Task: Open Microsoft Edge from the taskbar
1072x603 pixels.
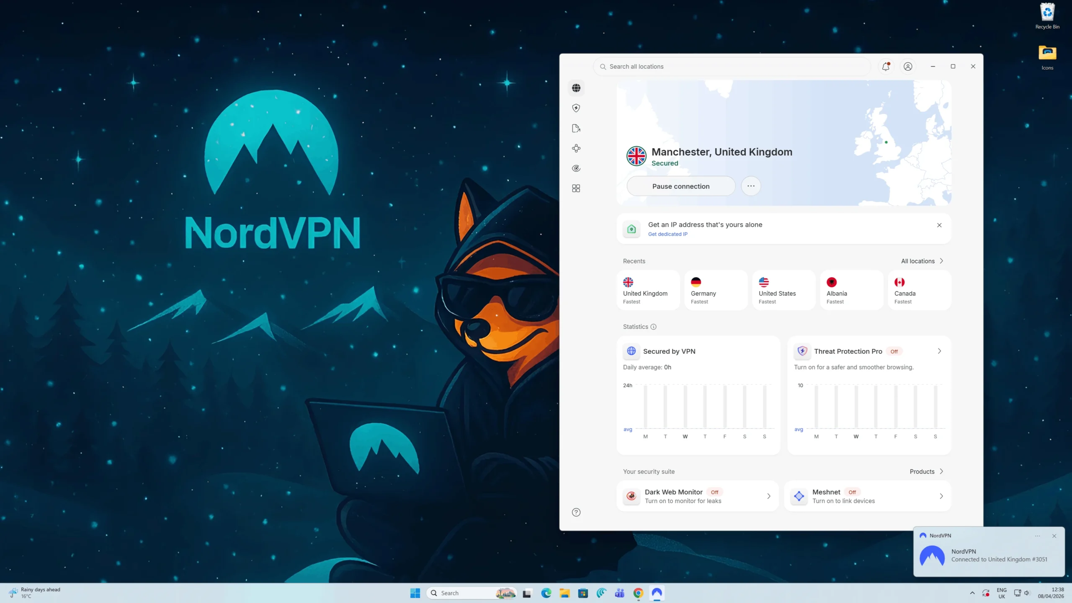Action: tap(546, 593)
